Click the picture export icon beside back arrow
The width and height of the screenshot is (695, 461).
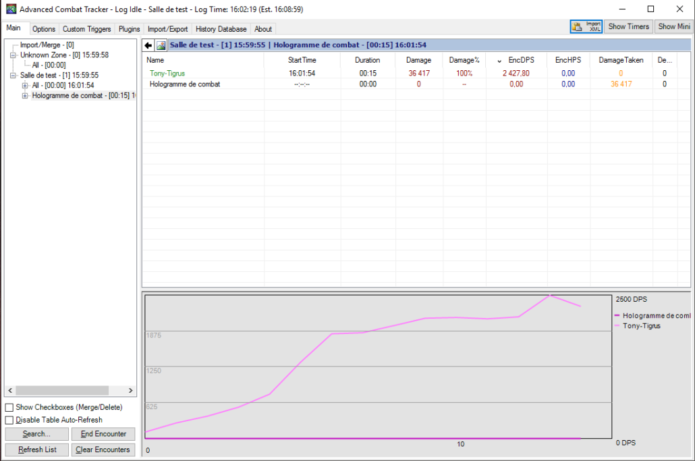161,45
